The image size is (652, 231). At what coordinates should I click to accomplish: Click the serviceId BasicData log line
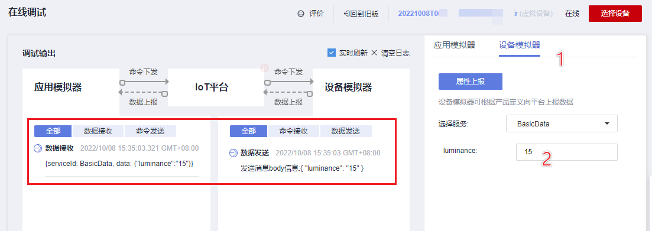click(119, 164)
